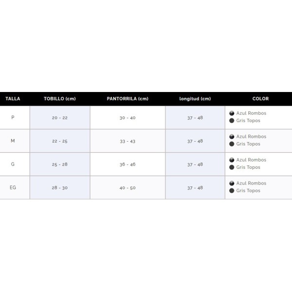Choose Azul Rombos swatch in row EG
This screenshot has height=292, width=292.
coord(232,183)
